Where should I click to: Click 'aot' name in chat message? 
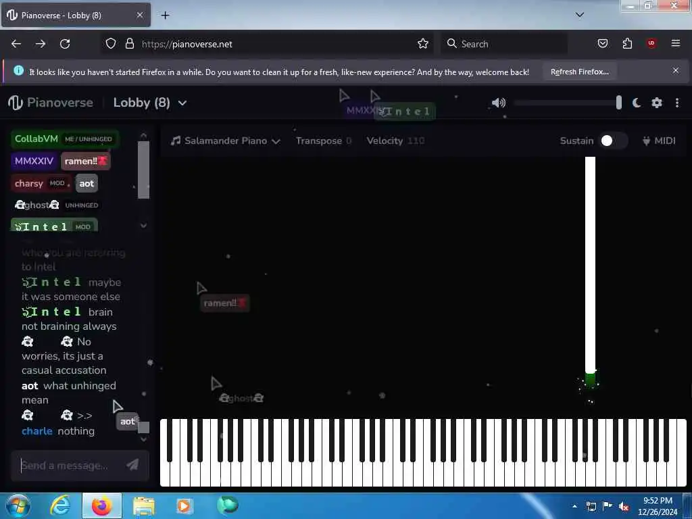pos(30,386)
